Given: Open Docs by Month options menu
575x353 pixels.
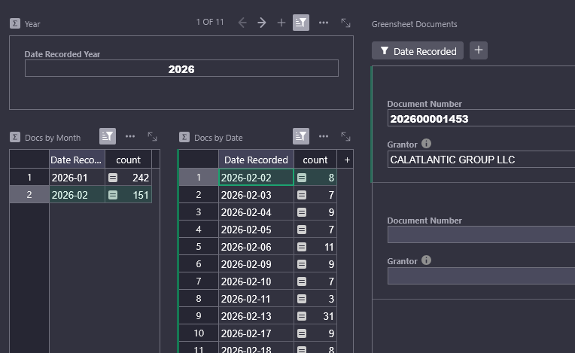Looking at the screenshot, I should tap(130, 136).
